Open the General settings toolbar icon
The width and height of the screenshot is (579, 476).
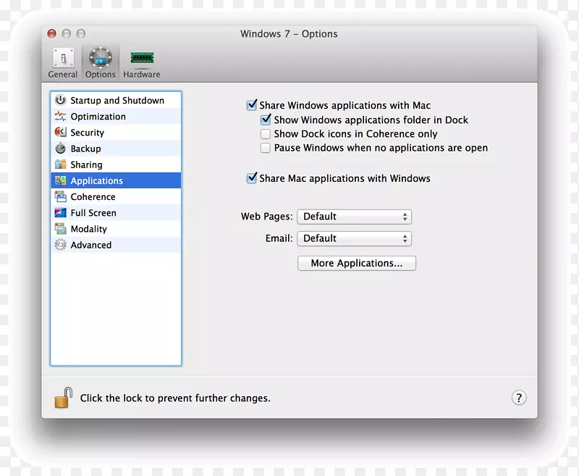(x=63, y=59)
